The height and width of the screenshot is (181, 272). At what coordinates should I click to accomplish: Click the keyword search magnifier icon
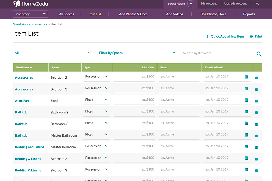[259, 54]
